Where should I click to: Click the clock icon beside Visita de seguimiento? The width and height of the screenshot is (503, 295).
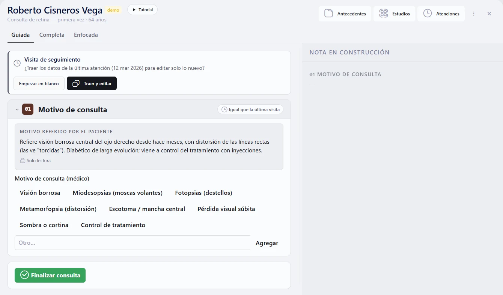pos(17,63)
